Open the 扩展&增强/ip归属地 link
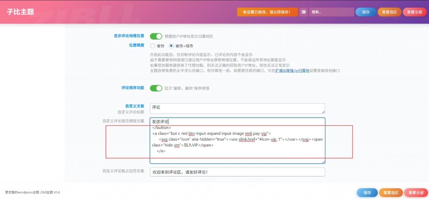The width and height of the screenshot is (429, 199). [292, 71]
